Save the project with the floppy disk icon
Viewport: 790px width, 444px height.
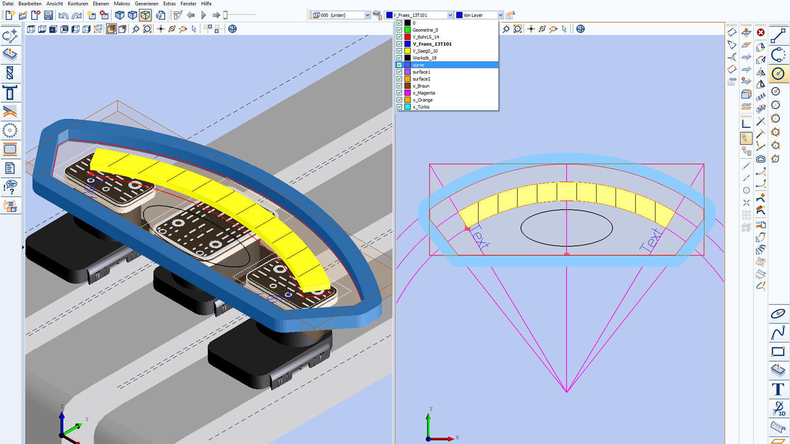coord(48,15)
